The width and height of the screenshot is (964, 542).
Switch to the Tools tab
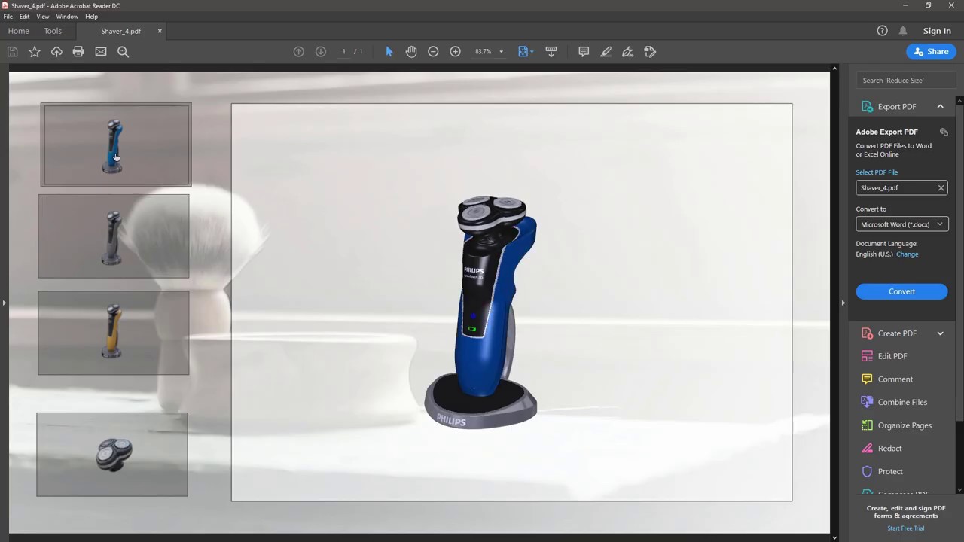[53, 31]
